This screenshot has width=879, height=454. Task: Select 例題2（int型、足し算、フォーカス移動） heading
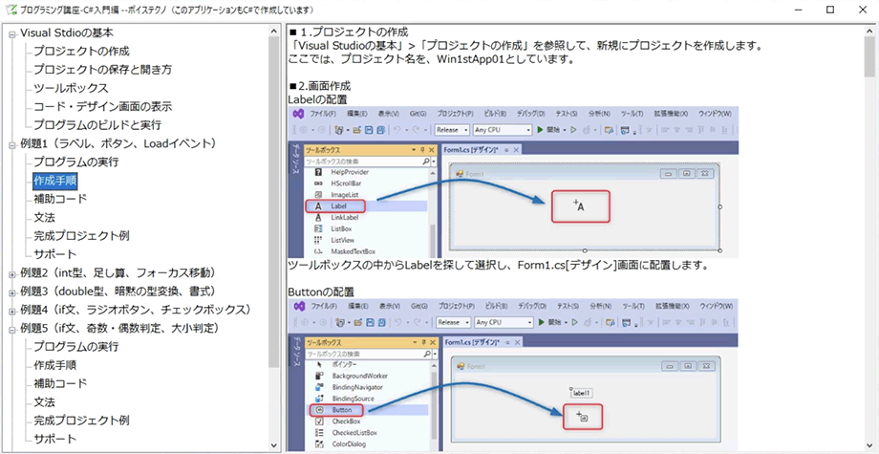pyautogui.click(x=118, y=273)
